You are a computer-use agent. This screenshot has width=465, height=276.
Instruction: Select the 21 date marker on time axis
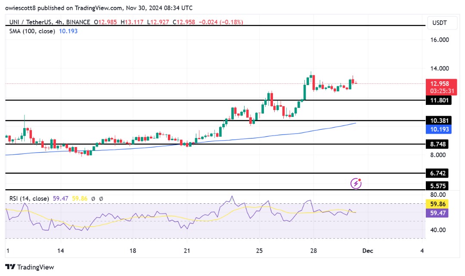[x=187, y=251]
